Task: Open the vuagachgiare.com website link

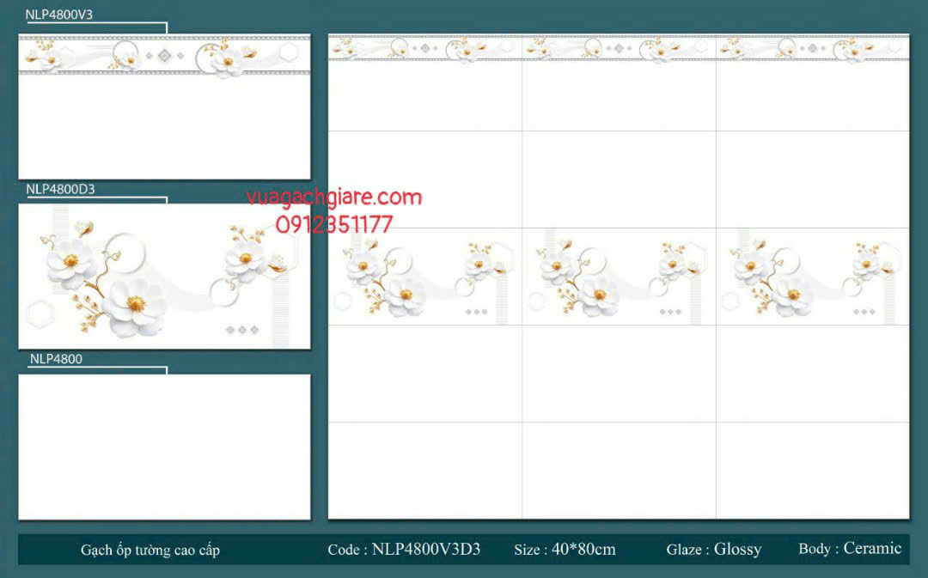Action: click(x=334, y=198)
